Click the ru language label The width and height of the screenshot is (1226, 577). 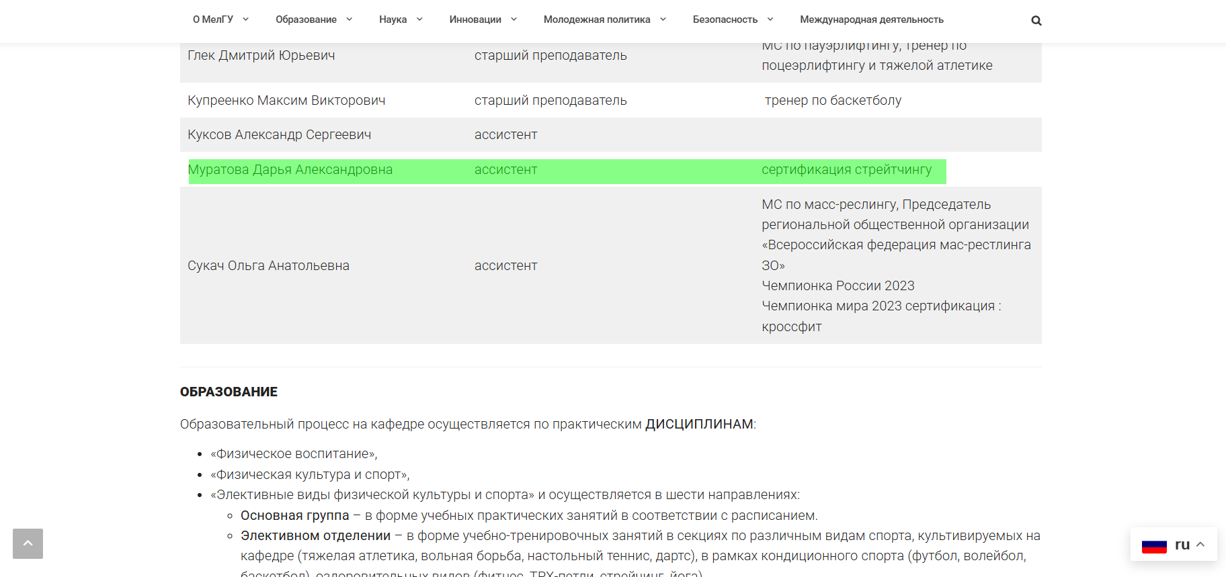pos(1182,545)
